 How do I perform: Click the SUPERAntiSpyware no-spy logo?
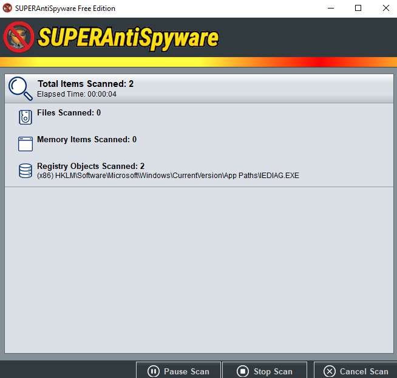[x=19, y=37]
